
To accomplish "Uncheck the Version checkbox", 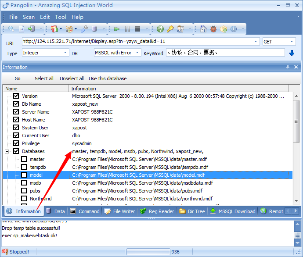I will (16, 96).
